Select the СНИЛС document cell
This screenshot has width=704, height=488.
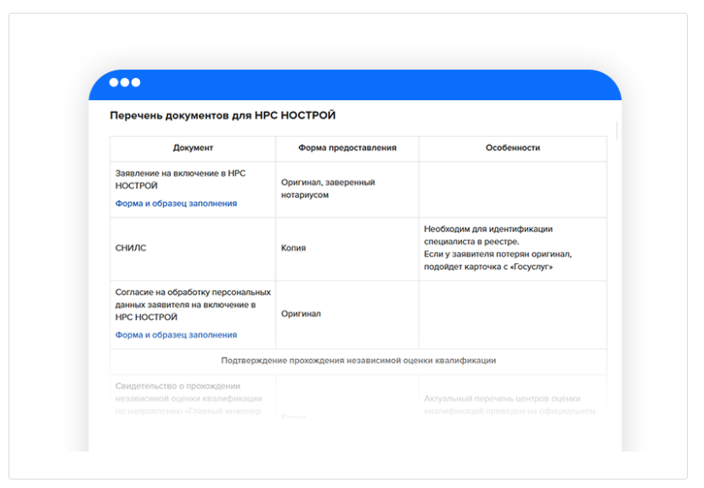click(x=193, y=248)
